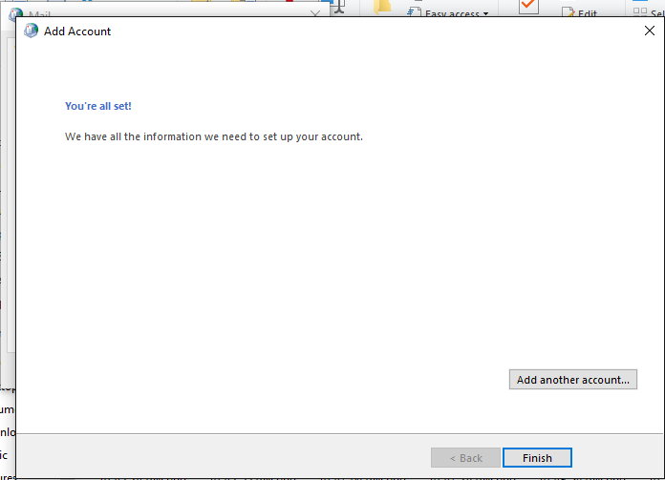This screenshot has width=665, height=480.
Task: Close the Add Account dialog
Action: point(650,31)
